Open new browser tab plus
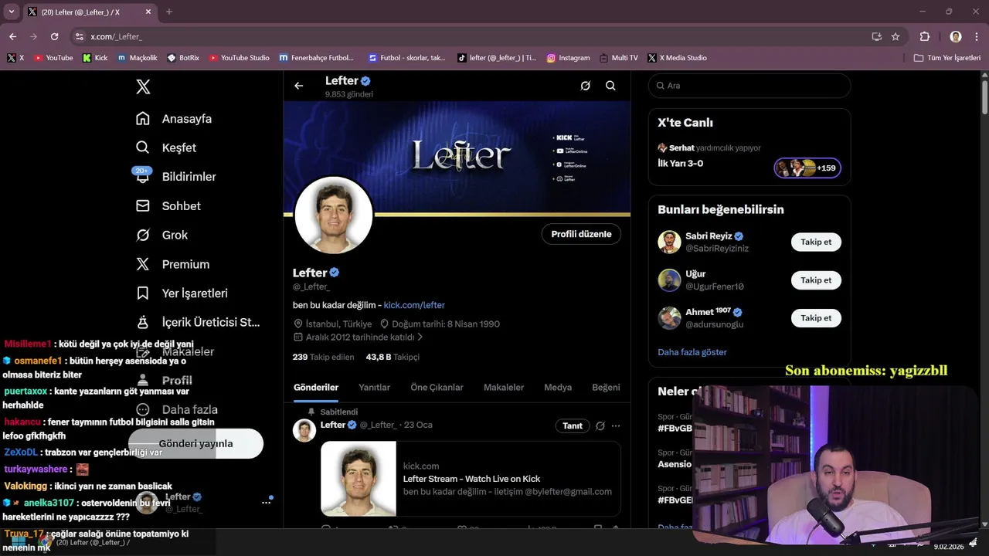 point(169,12)
